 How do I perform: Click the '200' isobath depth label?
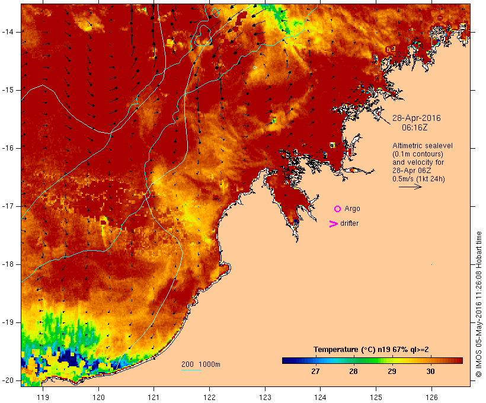187,364
